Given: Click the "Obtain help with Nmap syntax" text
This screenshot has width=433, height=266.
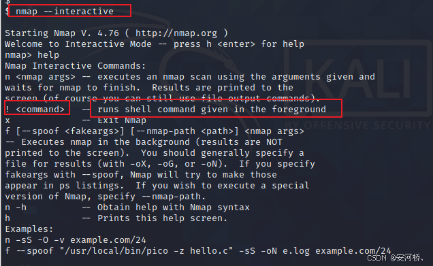Looking at the screenshot, I should (174, 207).
